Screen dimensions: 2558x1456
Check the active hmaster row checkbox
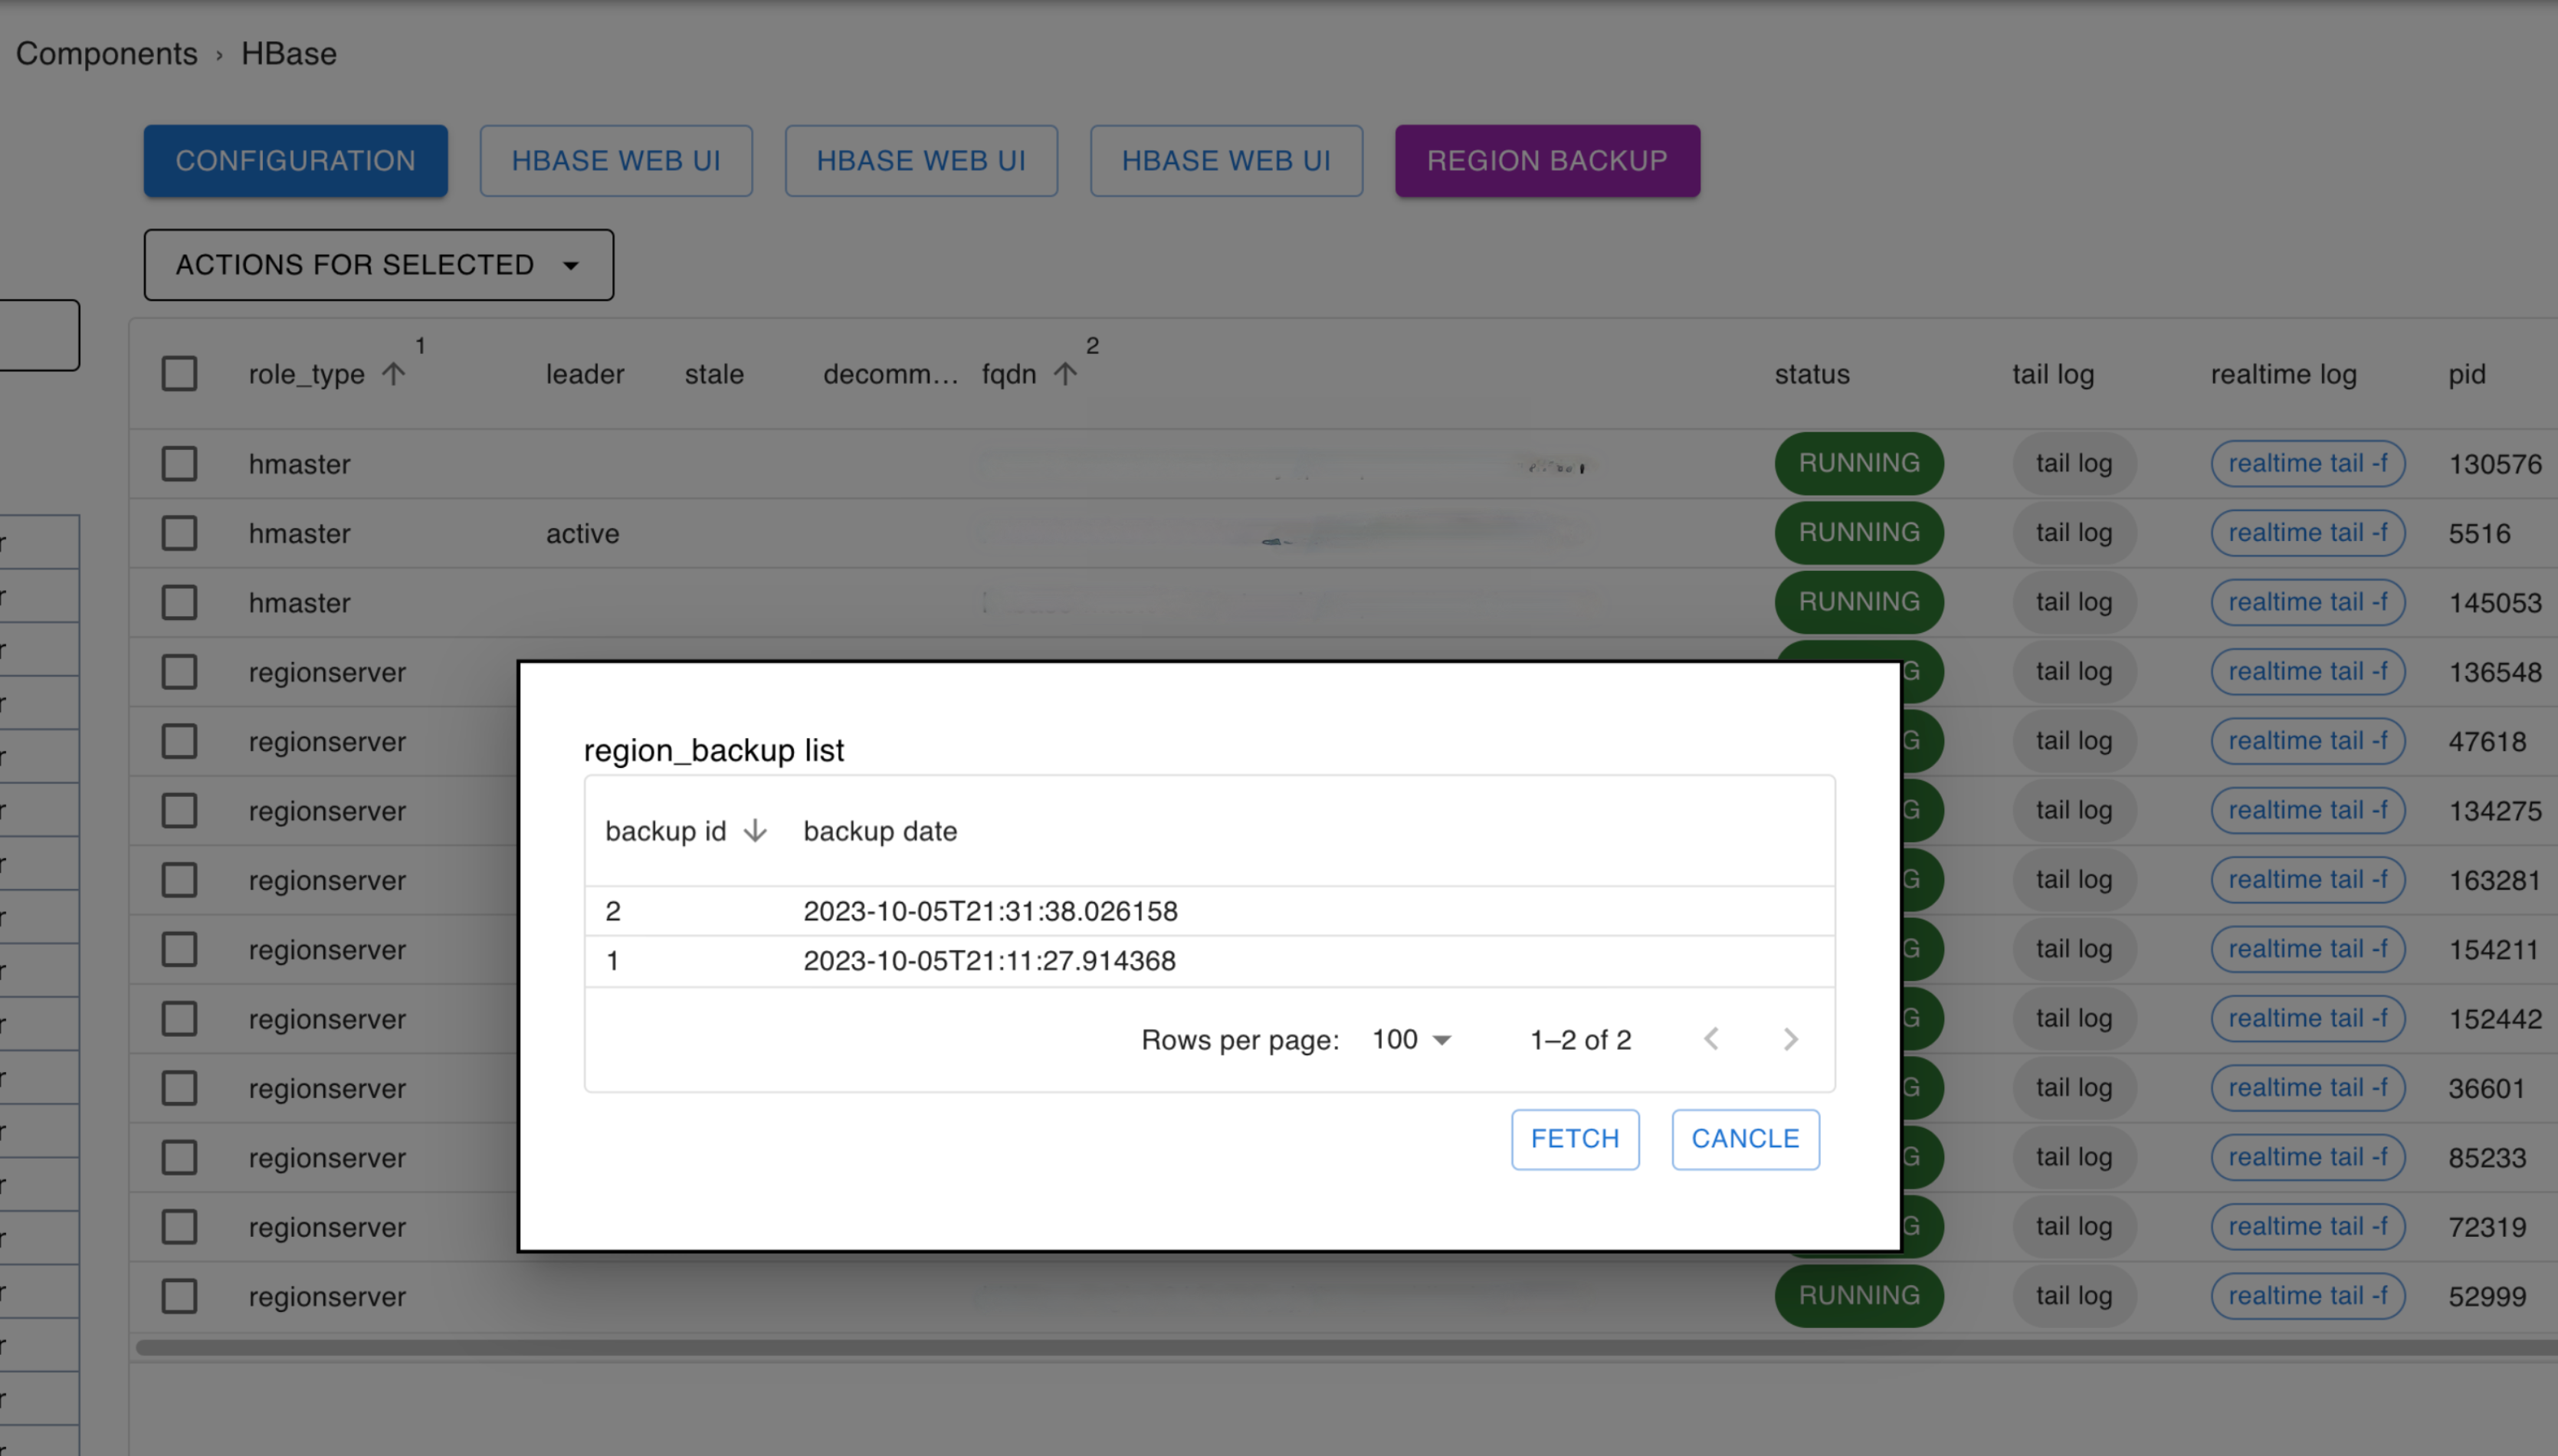pos(179,533)
